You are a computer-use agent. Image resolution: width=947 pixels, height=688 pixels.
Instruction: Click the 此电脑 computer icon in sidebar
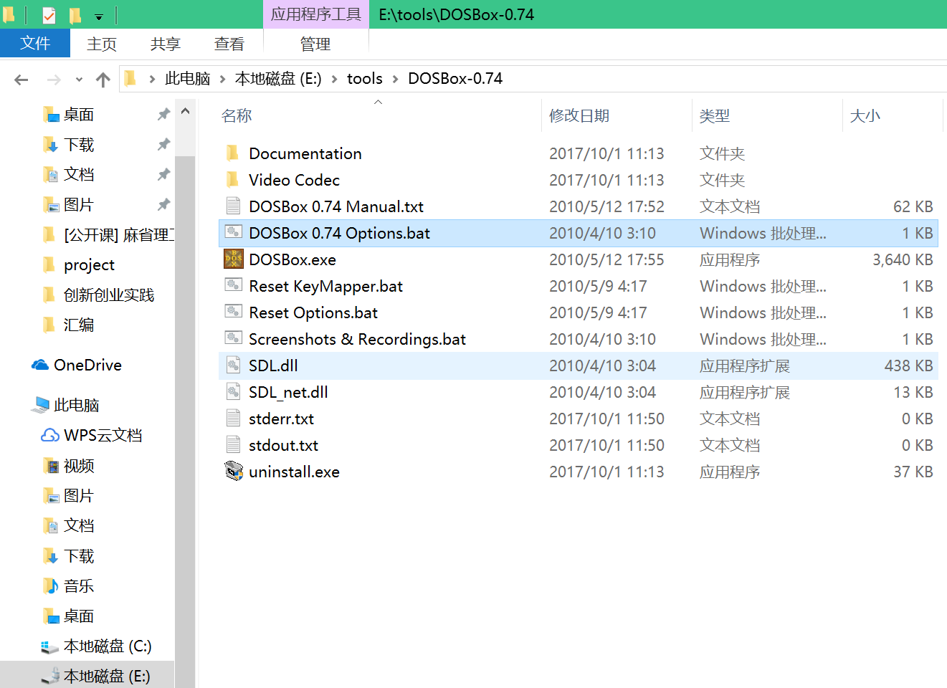(40, 406)
